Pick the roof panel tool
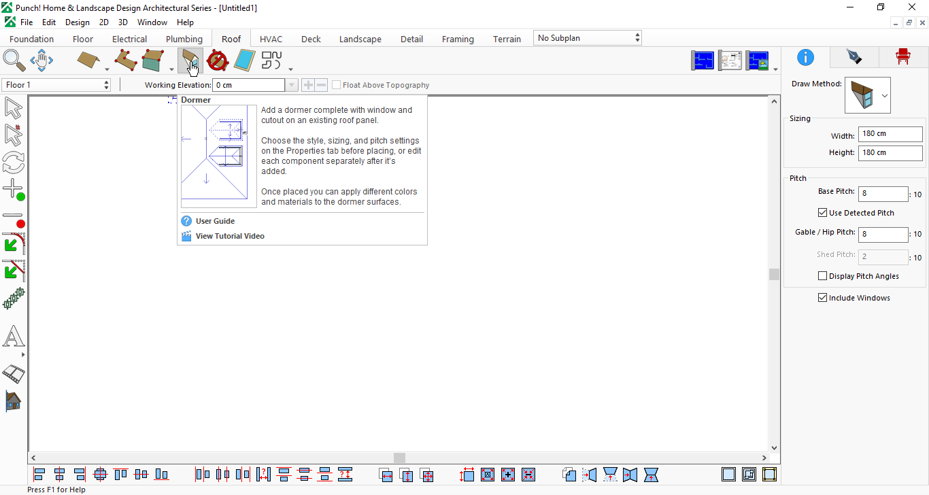 click(x=89, y=60)
